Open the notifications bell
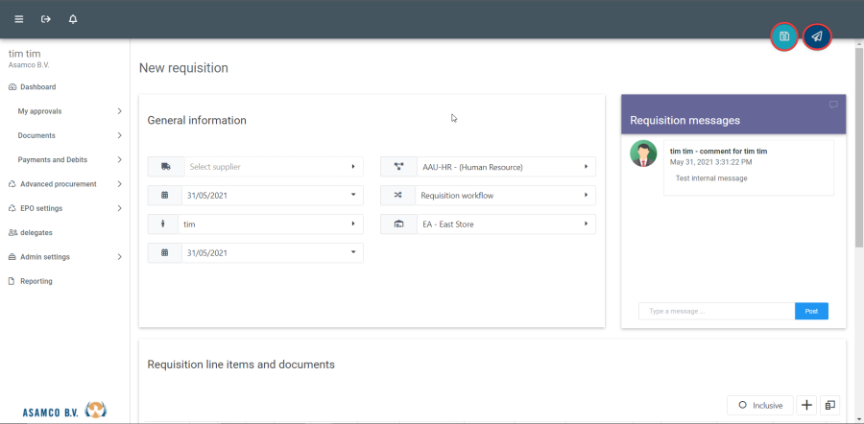Screen dimensions: 864x424 [x=73, y=19]
